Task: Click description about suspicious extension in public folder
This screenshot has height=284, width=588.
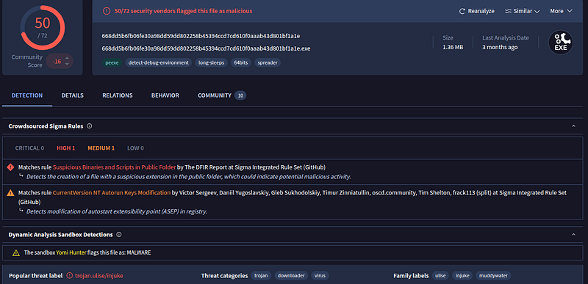Action: click(x=189, y=177)
